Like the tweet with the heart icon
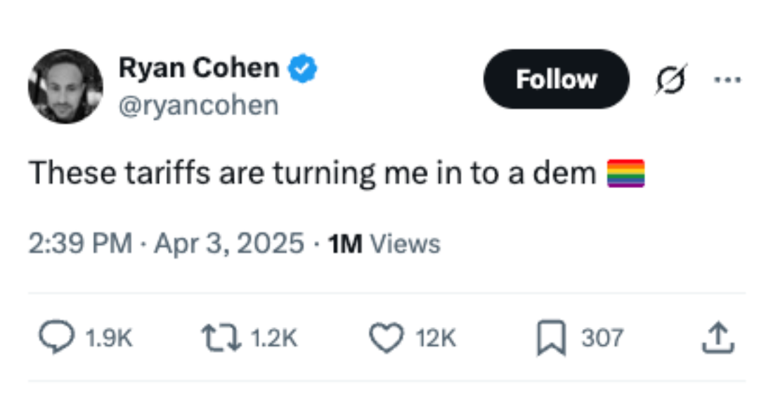 click(386, 338)
